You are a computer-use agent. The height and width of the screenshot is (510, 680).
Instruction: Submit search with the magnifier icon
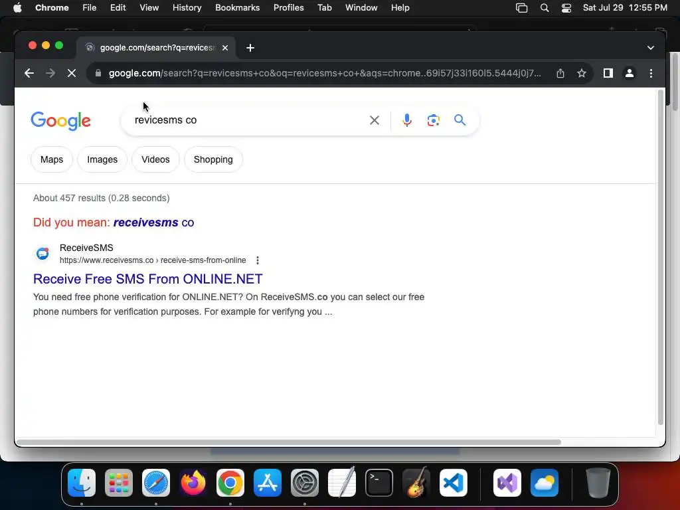pyautogui.click(x=460, y=120)
